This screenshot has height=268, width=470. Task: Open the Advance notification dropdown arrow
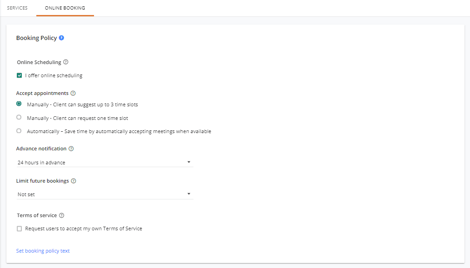click(189, 162)
